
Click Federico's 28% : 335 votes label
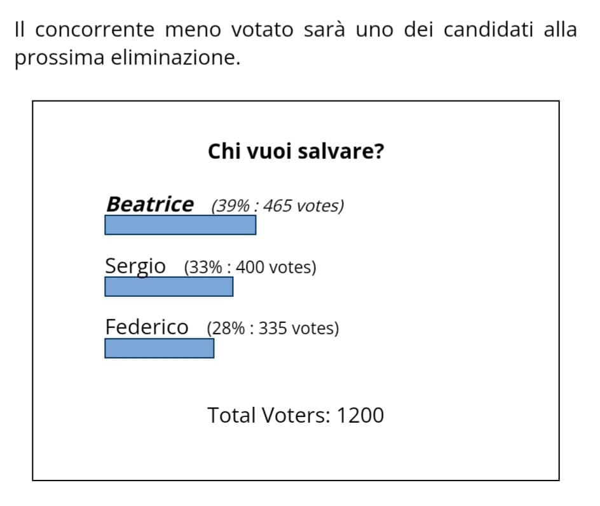coord(273,329)
